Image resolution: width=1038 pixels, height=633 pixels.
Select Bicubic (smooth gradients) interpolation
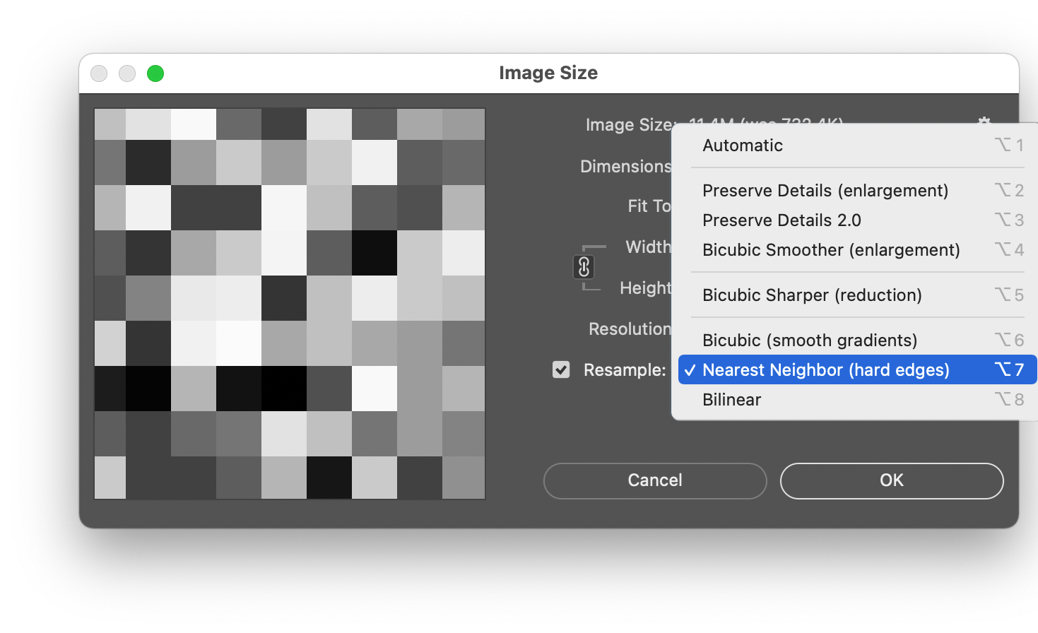(809, 340)
